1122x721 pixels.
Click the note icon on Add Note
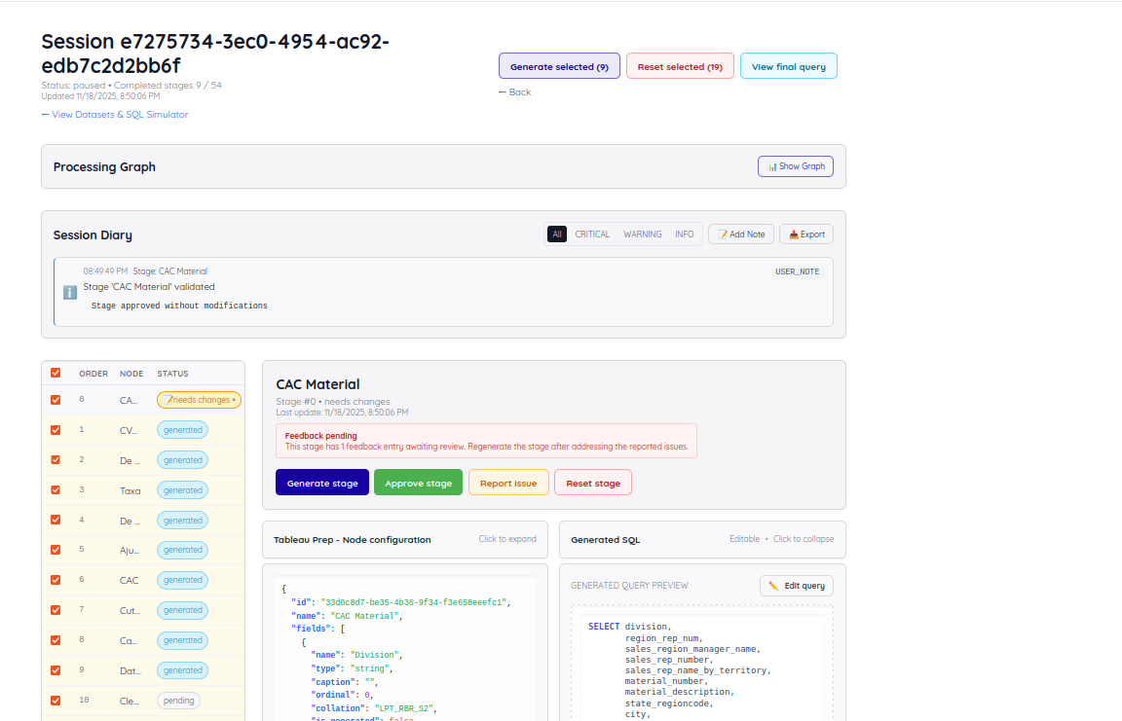click(723, 234)
